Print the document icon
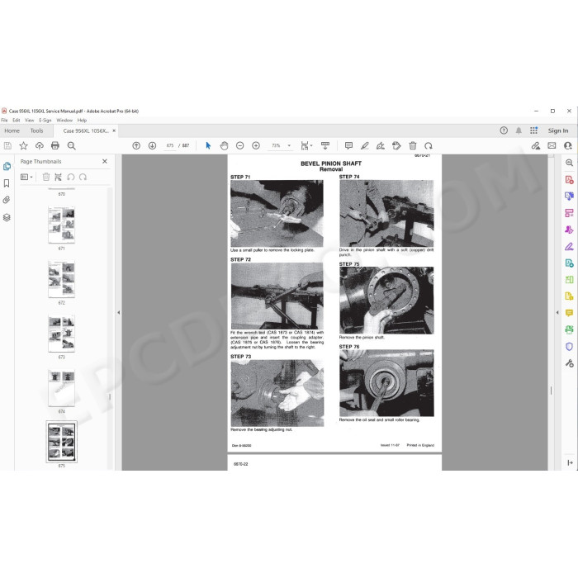Viewport: 578px width, 578px height. coord(55,145)
